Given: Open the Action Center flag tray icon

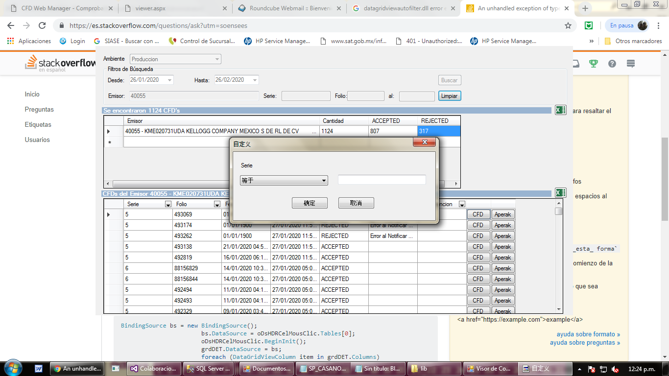Looking at the screenshot, I should tap(592, 369).
